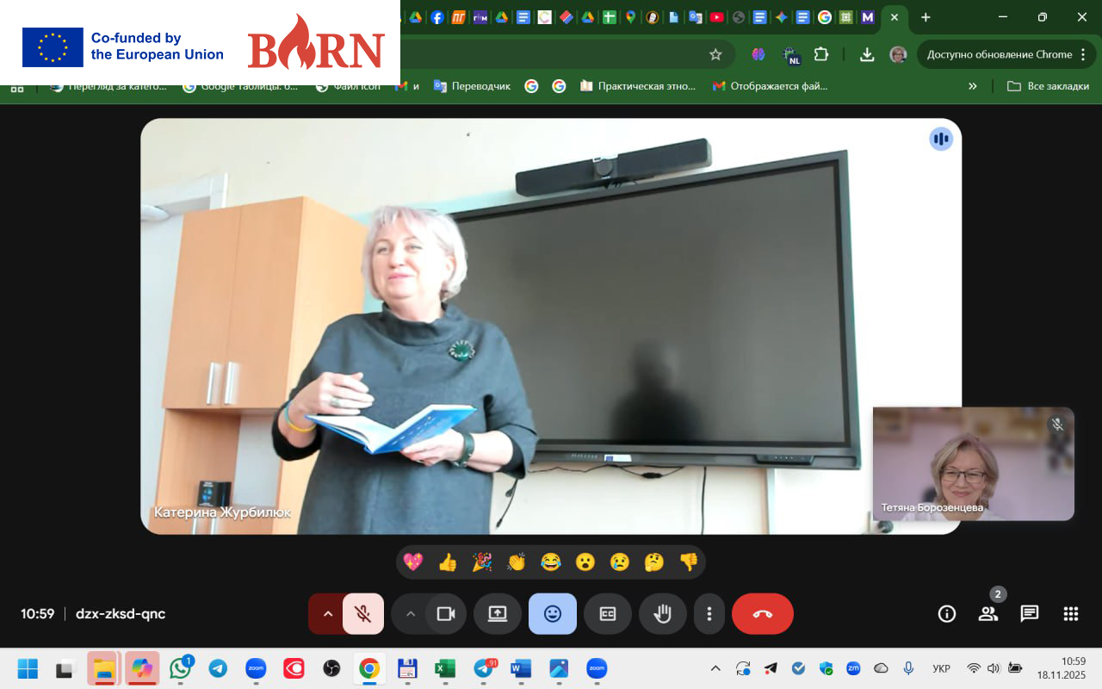
Task: Send the clapping hands reaction
Action: 516,562
